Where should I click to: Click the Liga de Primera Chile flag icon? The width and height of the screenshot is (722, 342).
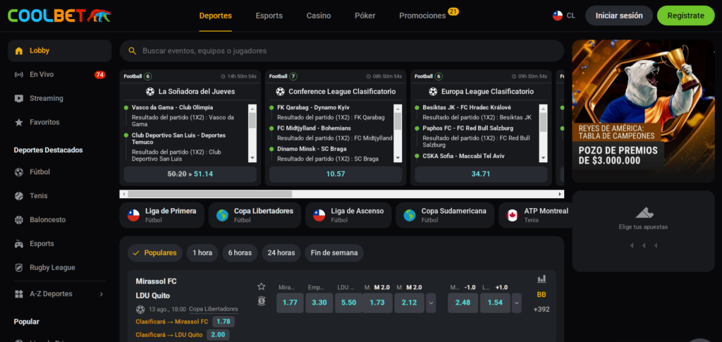[133, 215]
